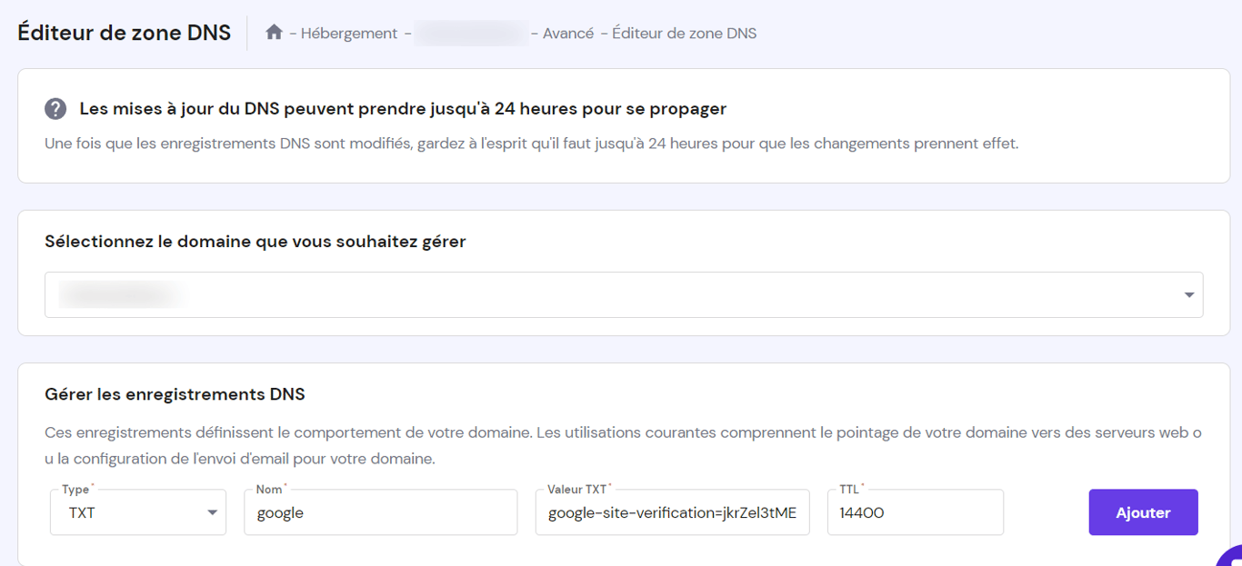This screenshot has width=1242, height=566.
Task: Click the Sélectionnez le domaine heading
Action: click(x=255, y=241)
